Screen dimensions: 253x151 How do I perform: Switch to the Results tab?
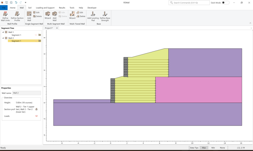coord(62,8)
